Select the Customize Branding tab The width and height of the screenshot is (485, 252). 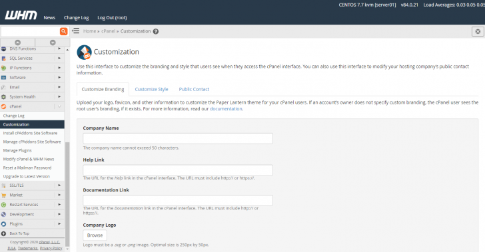click(103, 89)
